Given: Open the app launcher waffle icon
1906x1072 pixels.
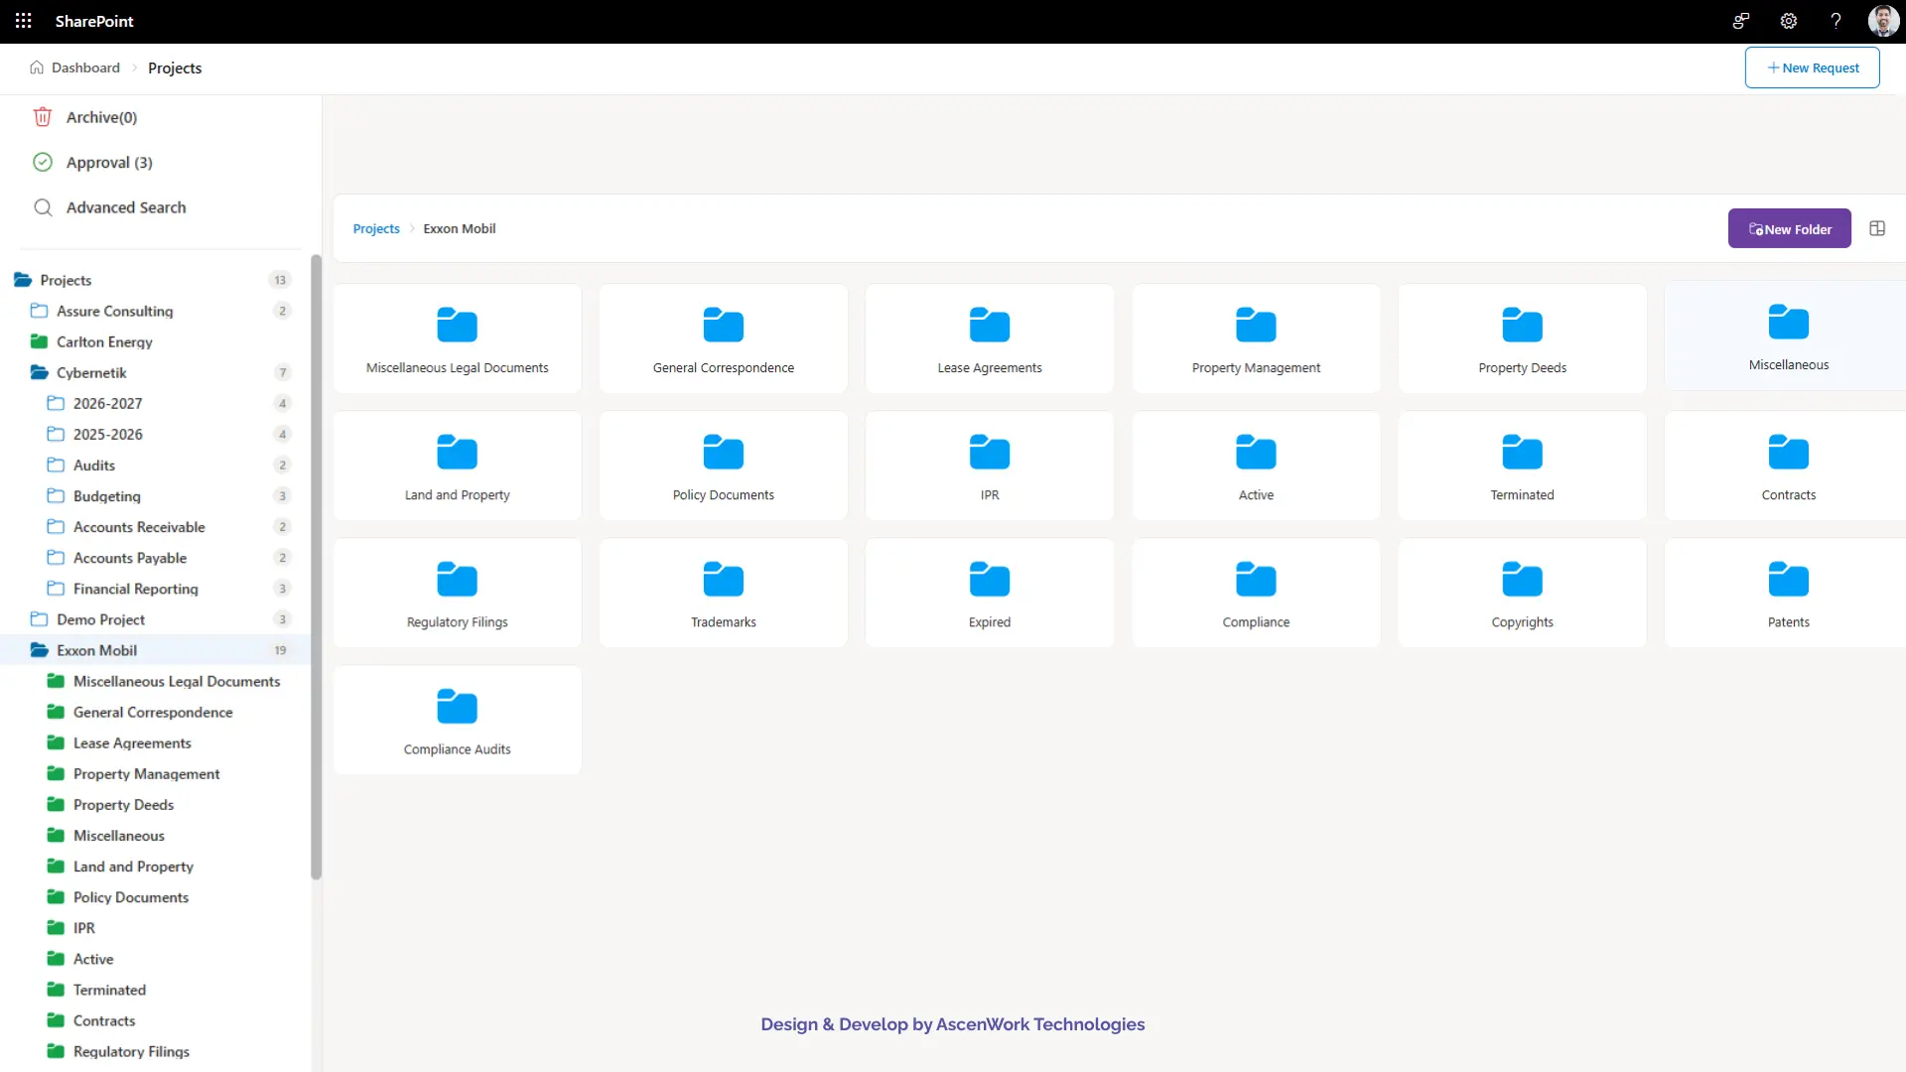Looking at the screenshot, I should point(24,21).
